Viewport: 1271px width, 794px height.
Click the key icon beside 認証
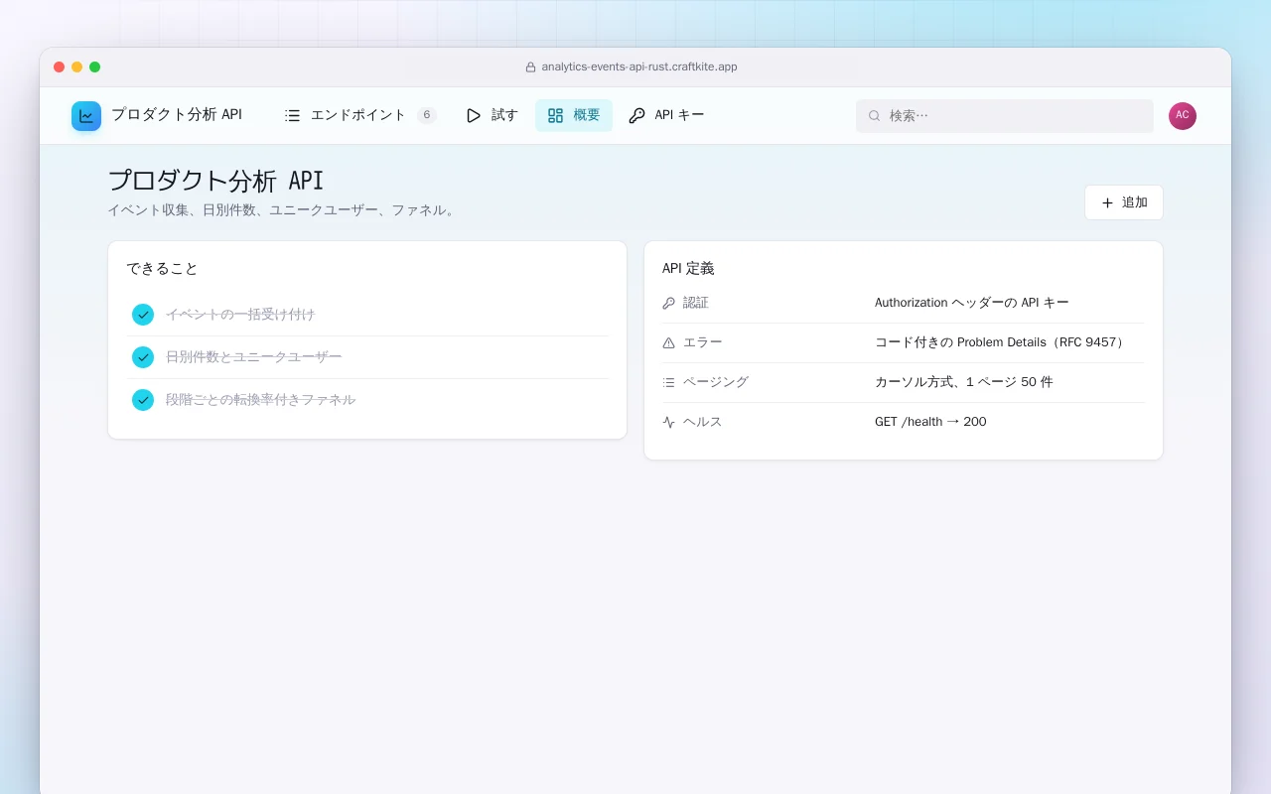(668, 304)
